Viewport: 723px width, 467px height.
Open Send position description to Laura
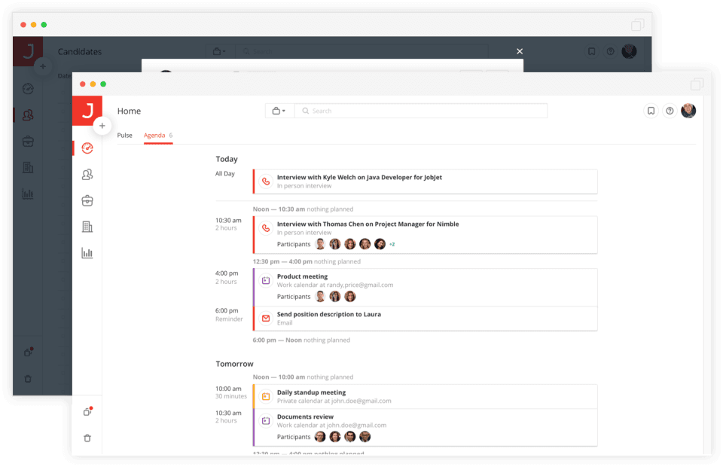pos(328,314)
